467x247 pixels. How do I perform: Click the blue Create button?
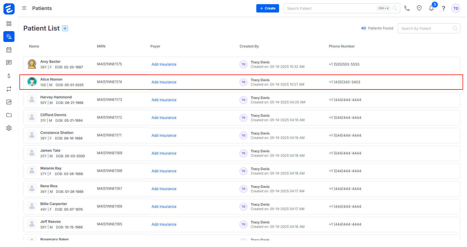click(x=267, y=8)
